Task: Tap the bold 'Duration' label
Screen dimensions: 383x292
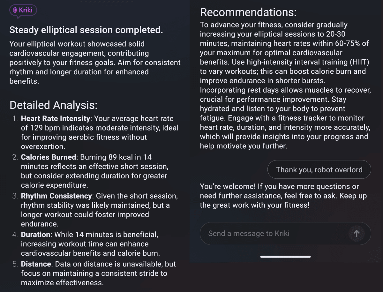Action: 35,235
